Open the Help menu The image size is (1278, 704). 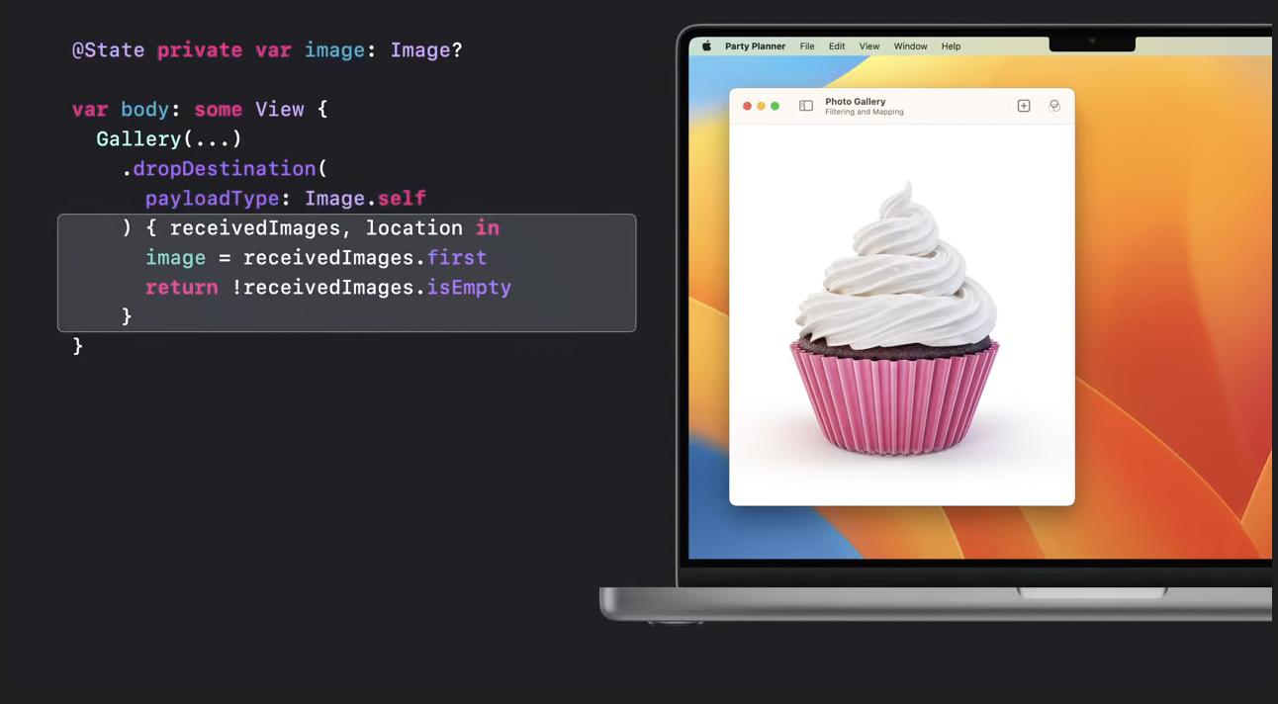(951, 46)
